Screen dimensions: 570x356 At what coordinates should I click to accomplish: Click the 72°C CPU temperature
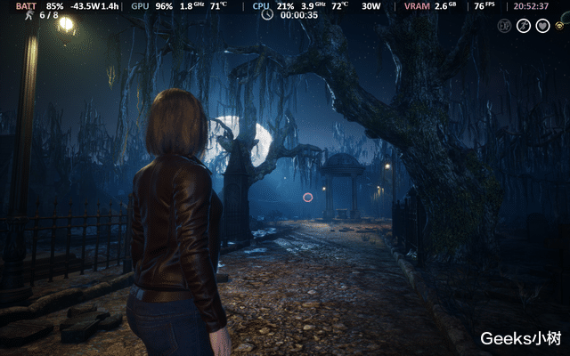pyautogui.click(x=340, y=6)
